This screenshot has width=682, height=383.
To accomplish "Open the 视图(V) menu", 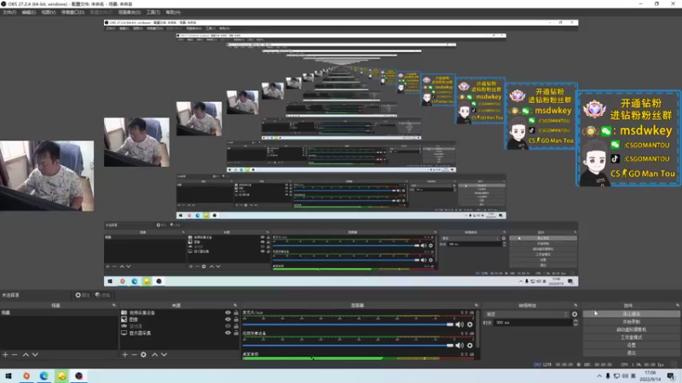I will [49, 12].
